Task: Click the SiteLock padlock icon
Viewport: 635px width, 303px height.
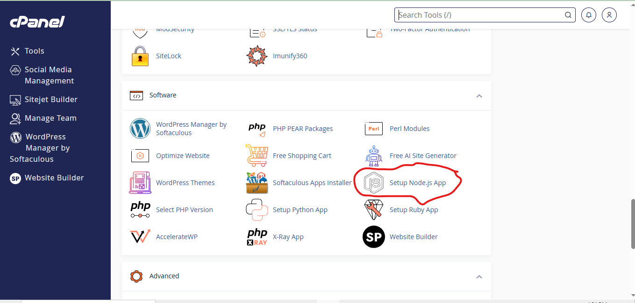Action: coord(140,55)
